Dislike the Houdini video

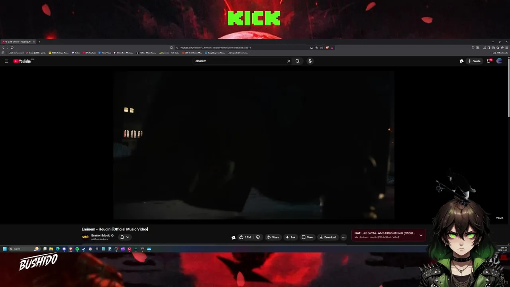258,237
